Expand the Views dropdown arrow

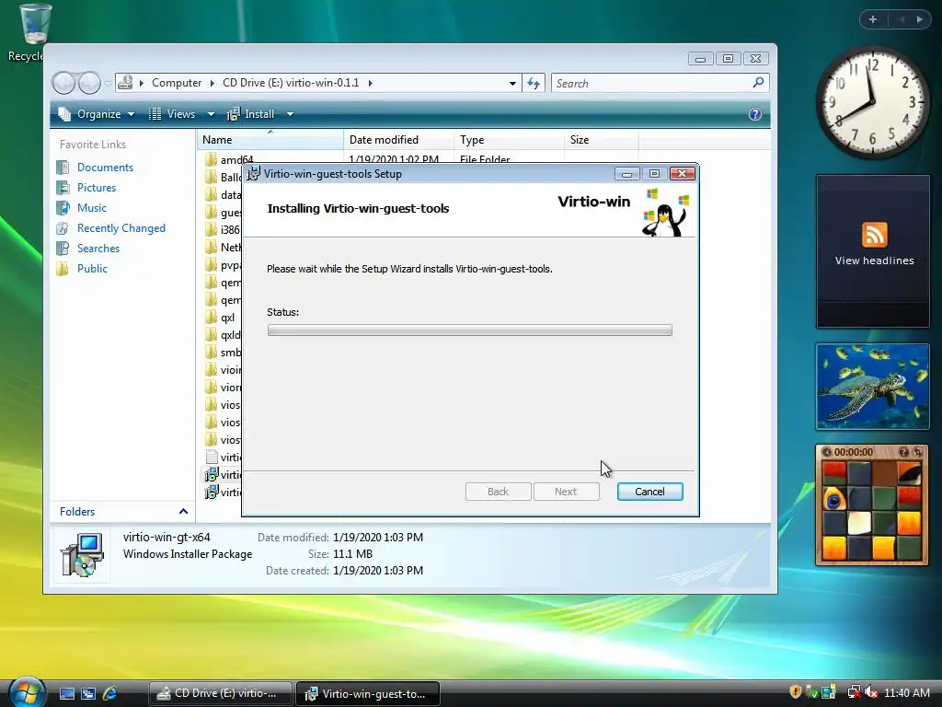pyautogui.click(x=211, y=114)
